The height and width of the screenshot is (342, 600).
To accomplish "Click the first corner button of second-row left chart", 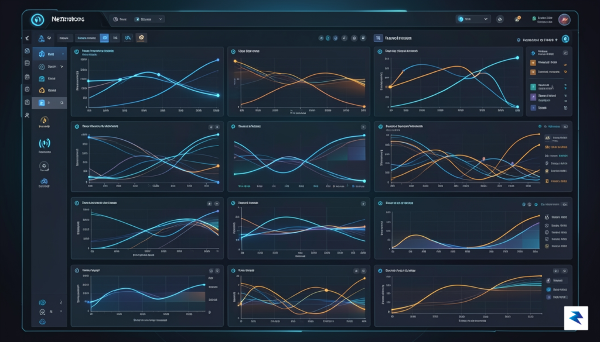I will pos(211,127).
